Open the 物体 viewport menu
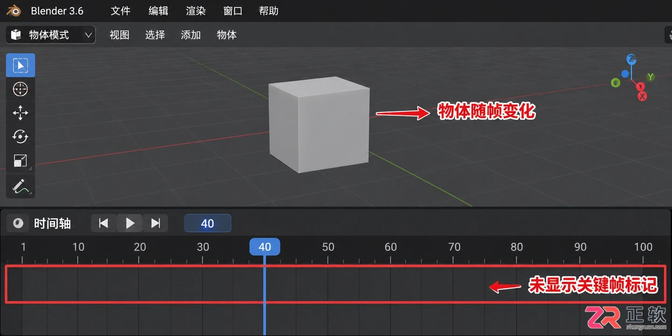 tap(227, 35)
